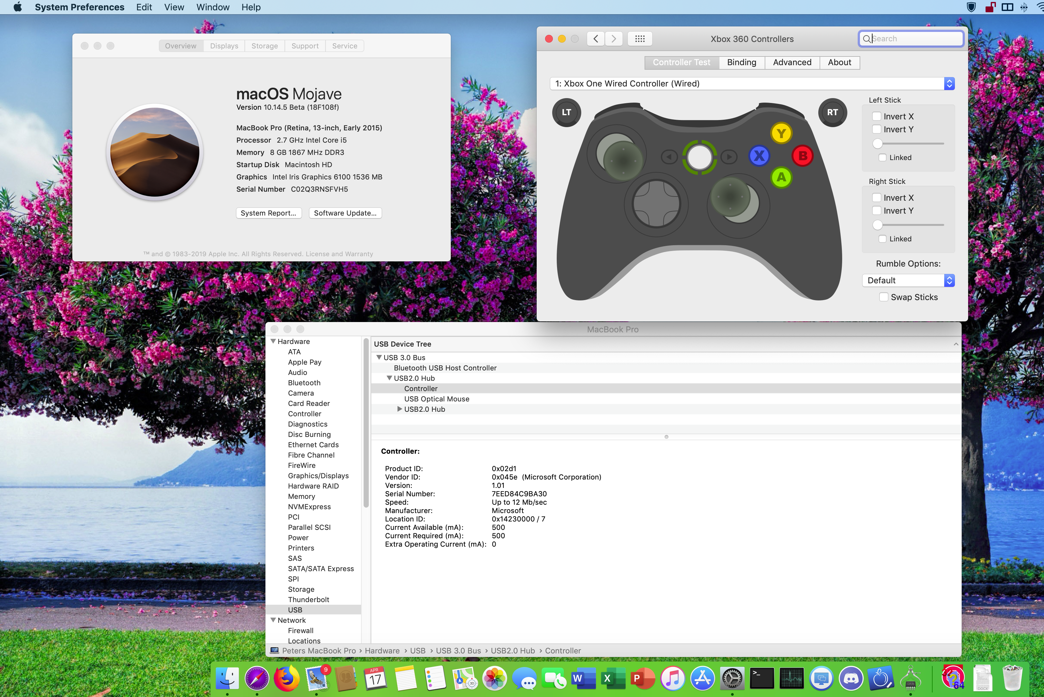Enable Right Stick Invert X

(876, 198)
